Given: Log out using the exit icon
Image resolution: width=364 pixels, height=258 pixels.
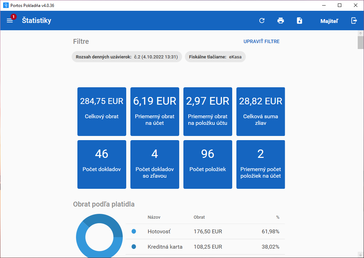Looking at the screenshot, I should point(354,21).
